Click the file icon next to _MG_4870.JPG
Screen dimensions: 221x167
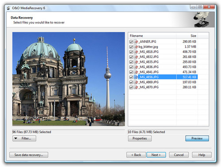(136, 87)
